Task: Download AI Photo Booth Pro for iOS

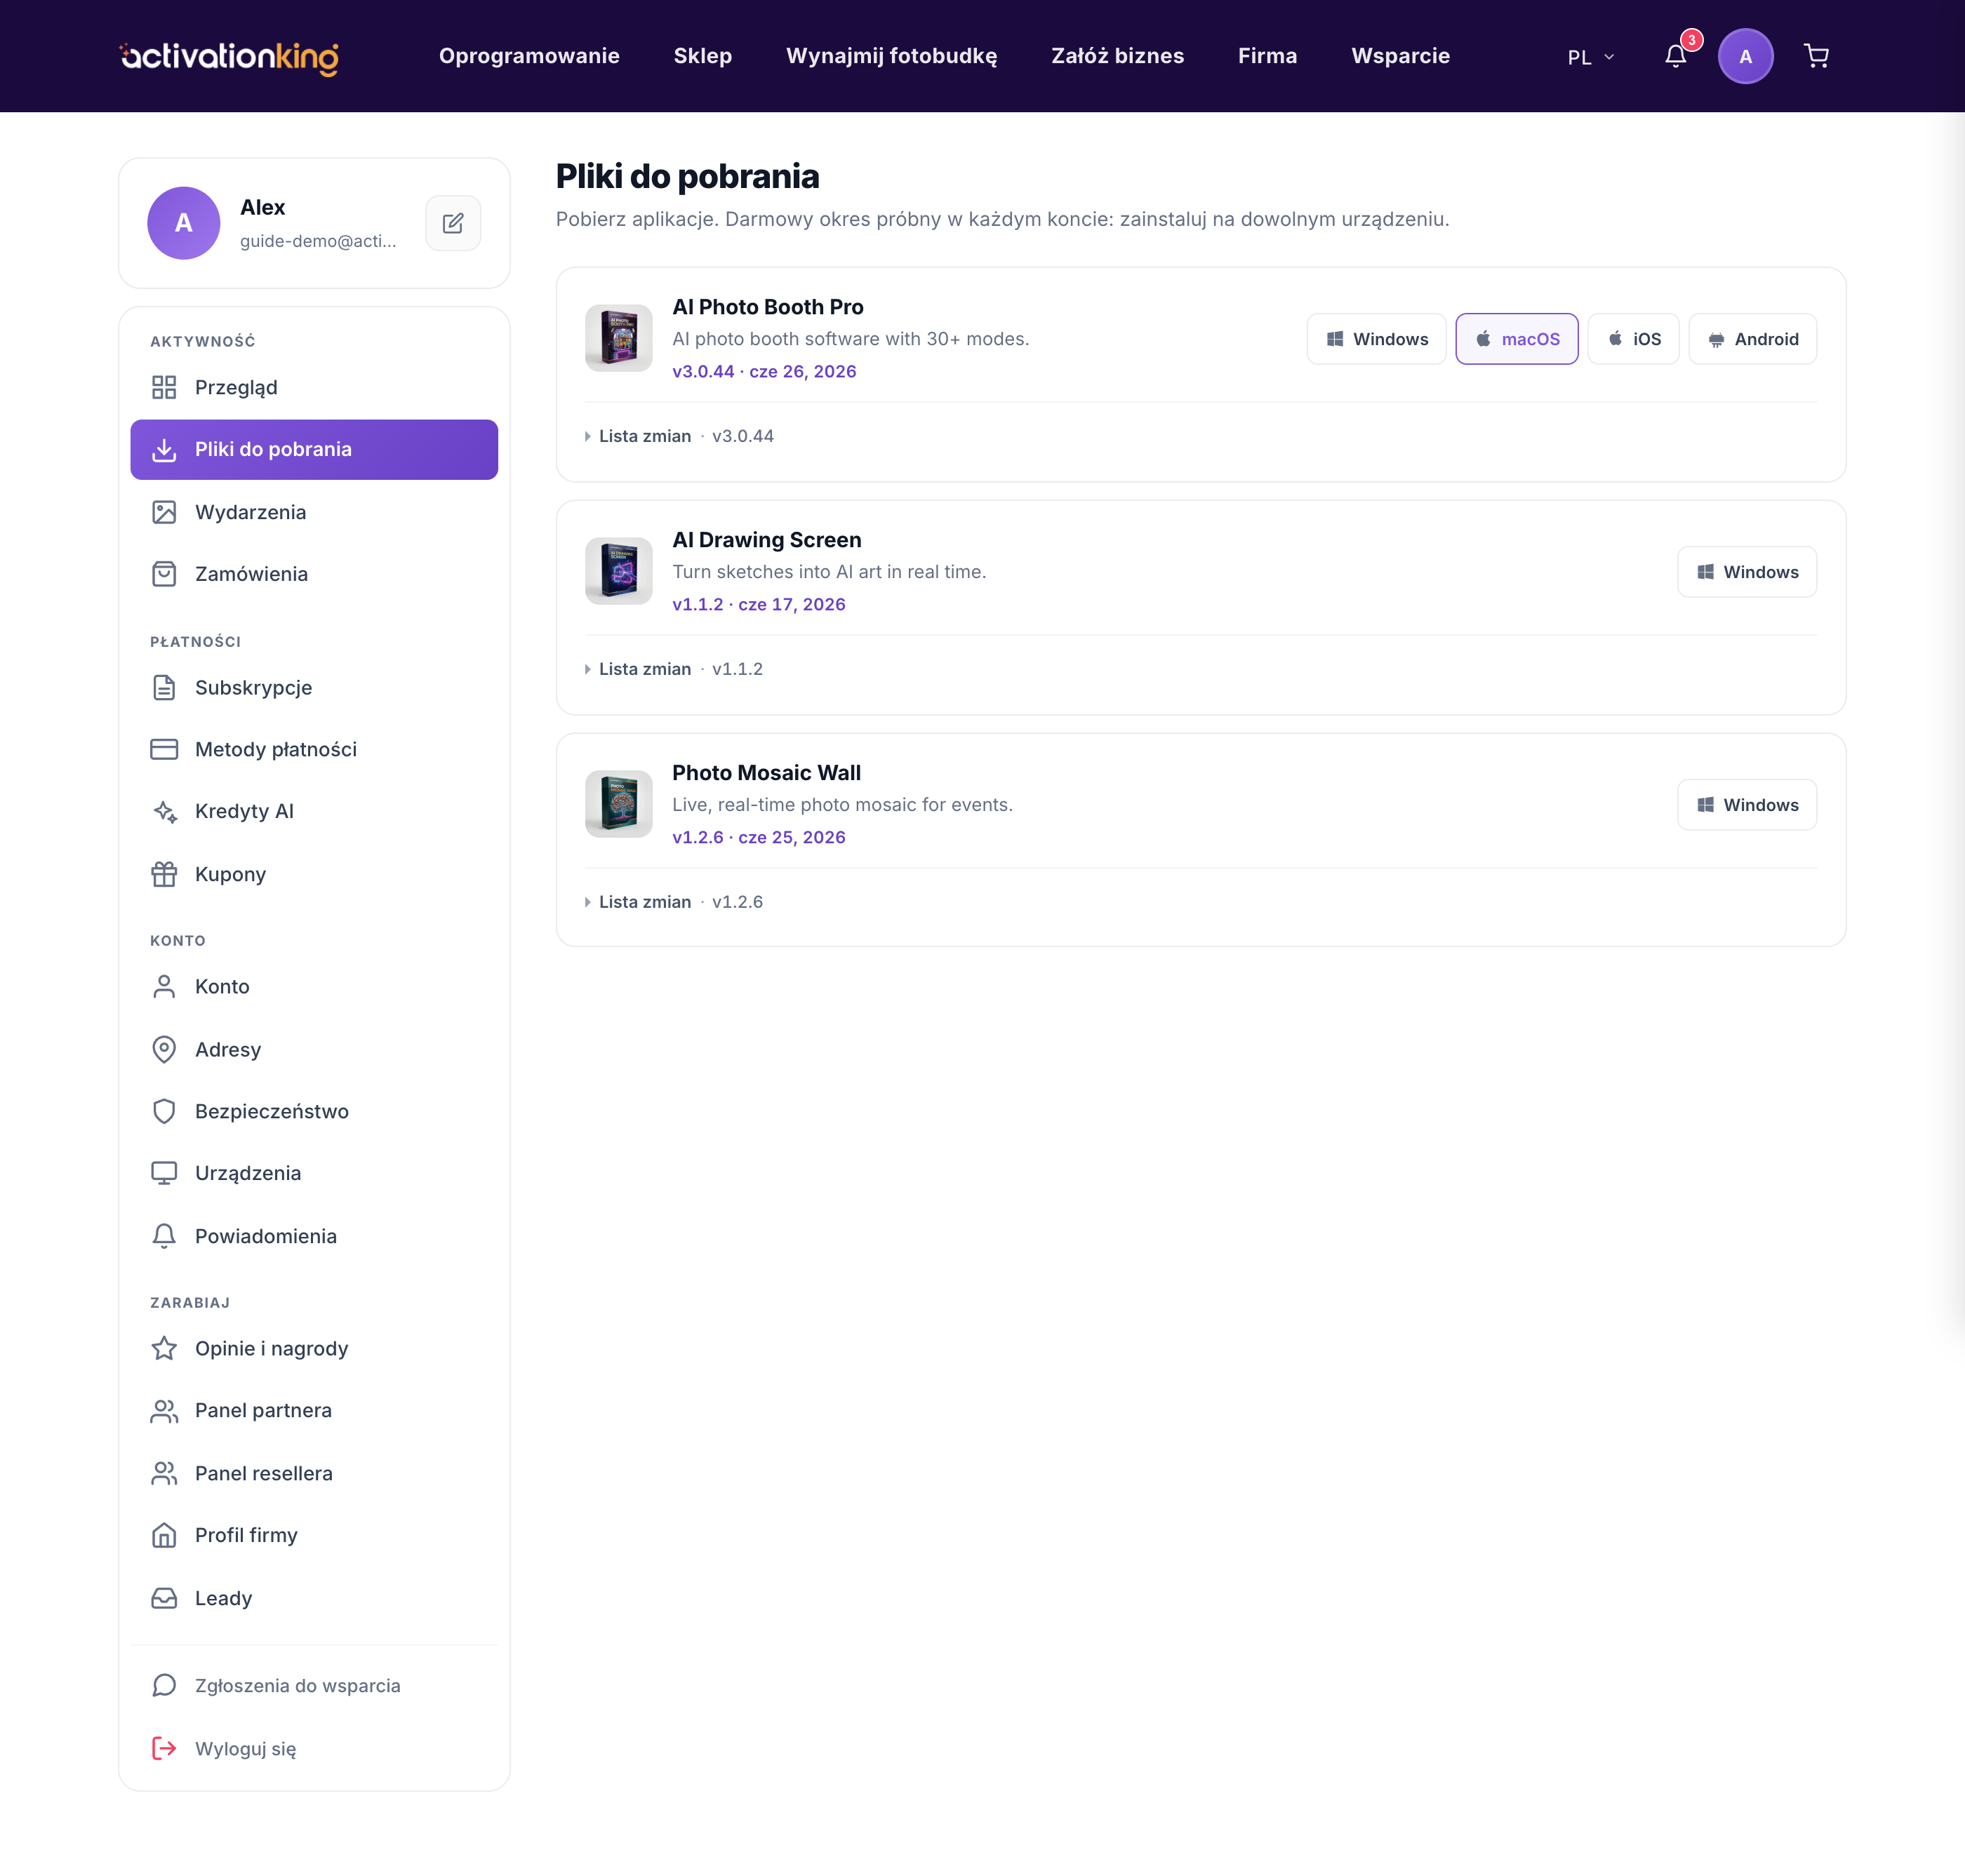Action: (1634, 339)
